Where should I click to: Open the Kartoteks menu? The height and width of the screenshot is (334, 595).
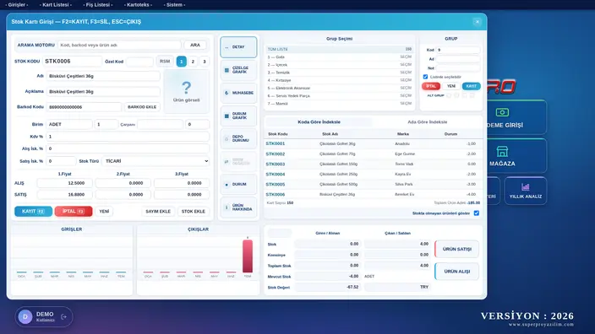(138, 5)
